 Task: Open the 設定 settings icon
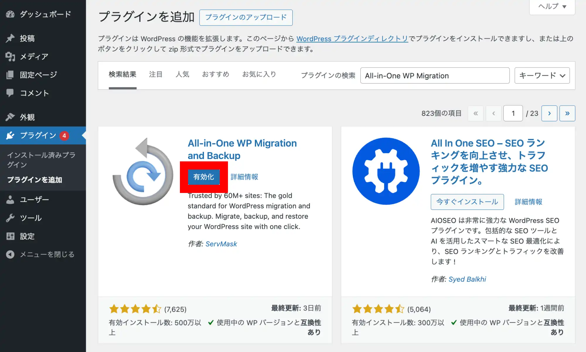(11, 236)
